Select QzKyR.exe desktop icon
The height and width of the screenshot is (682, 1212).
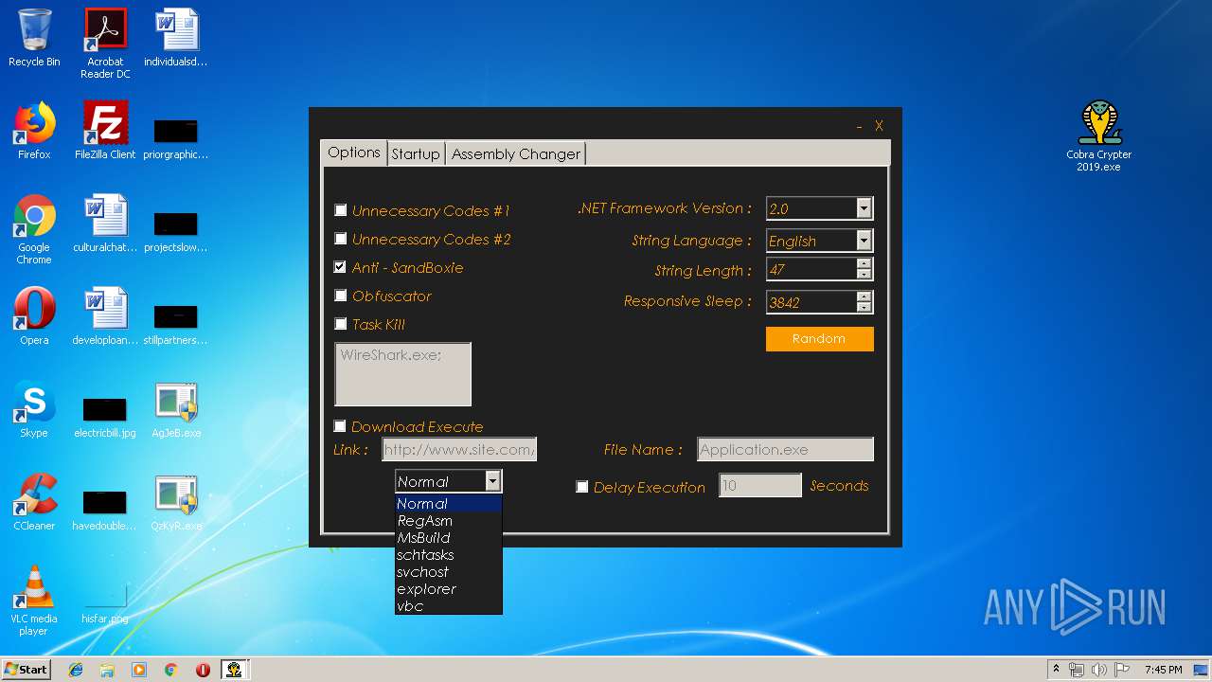coord(176,502)
